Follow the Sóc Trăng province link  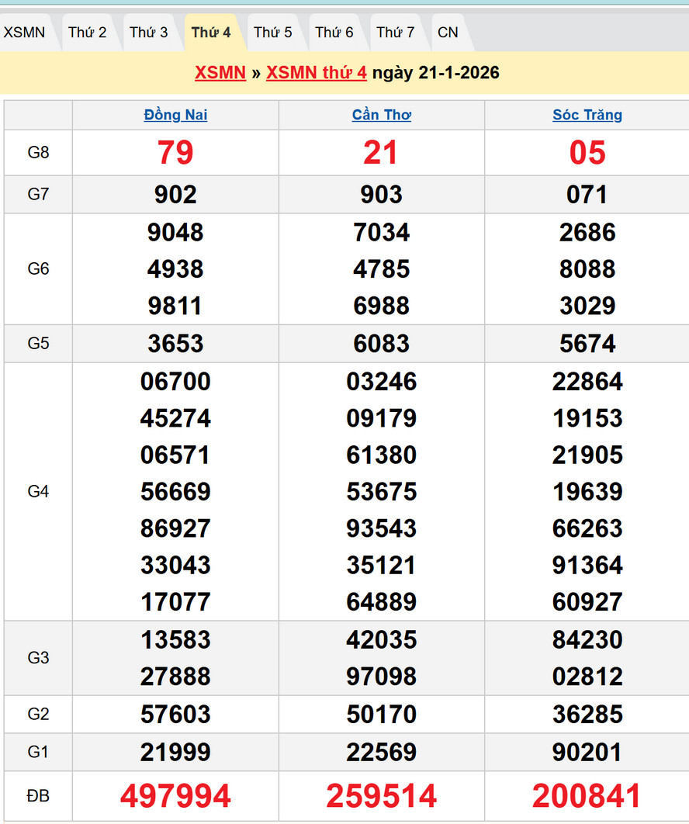587,115
